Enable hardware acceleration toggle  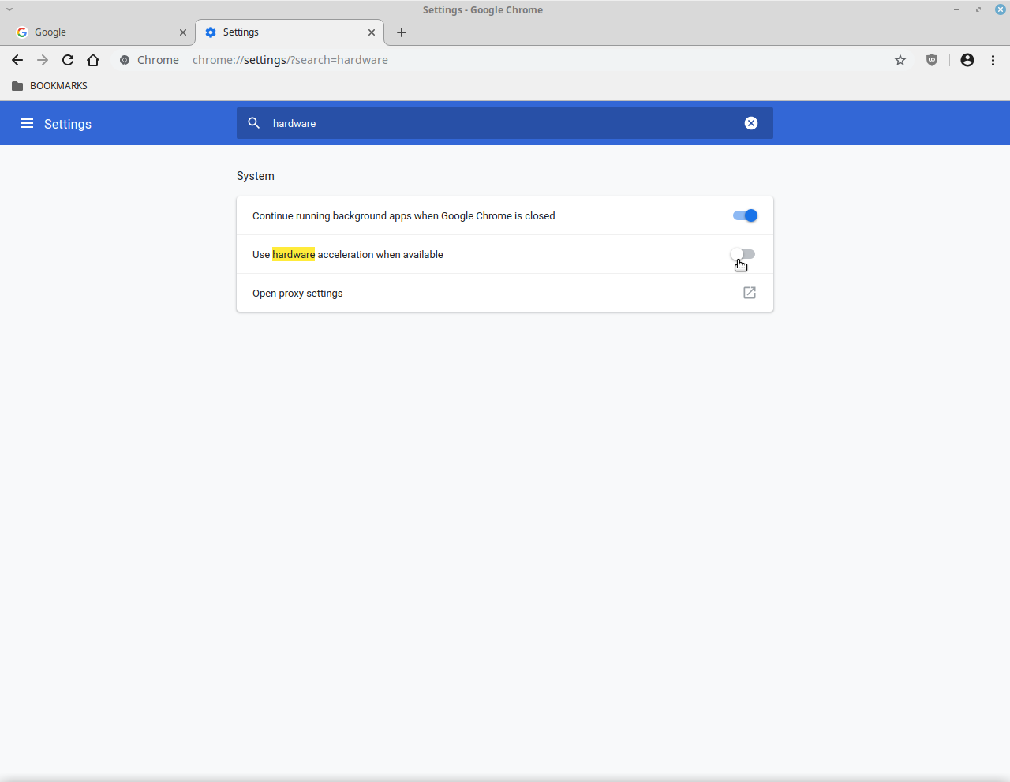[x=743, y=254]
